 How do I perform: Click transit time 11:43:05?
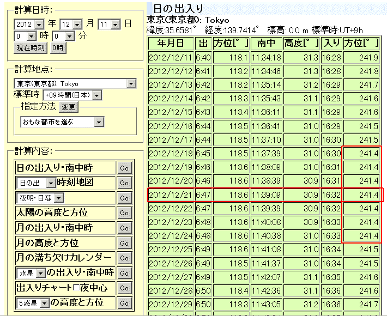pyautogui.click(x=266, y=305)
